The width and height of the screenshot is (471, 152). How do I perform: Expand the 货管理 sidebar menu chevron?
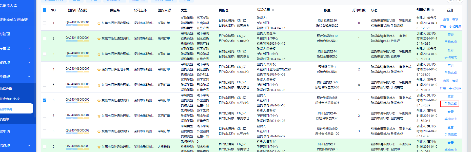point(29,62)
